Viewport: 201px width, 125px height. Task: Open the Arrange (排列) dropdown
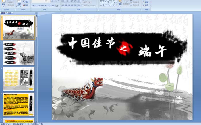click(120, 3)
